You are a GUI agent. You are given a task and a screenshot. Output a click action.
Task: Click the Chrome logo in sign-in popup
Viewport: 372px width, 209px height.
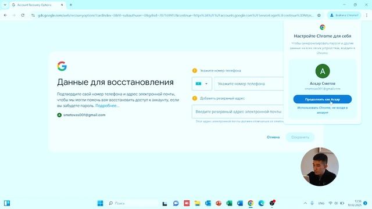tap(323, 27)
